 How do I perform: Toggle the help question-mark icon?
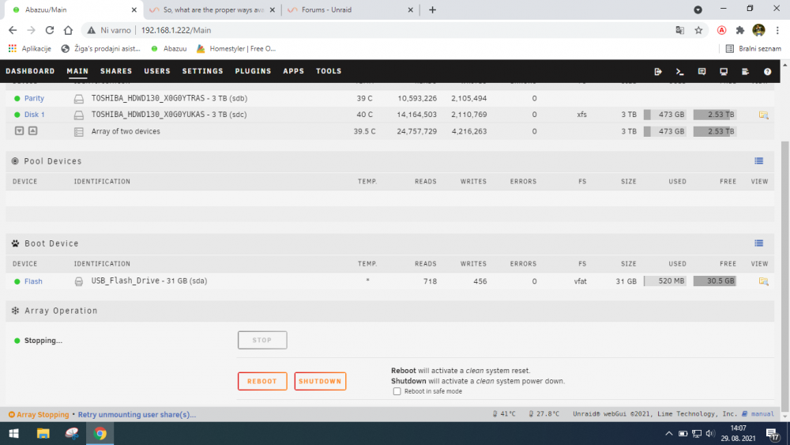767,72
